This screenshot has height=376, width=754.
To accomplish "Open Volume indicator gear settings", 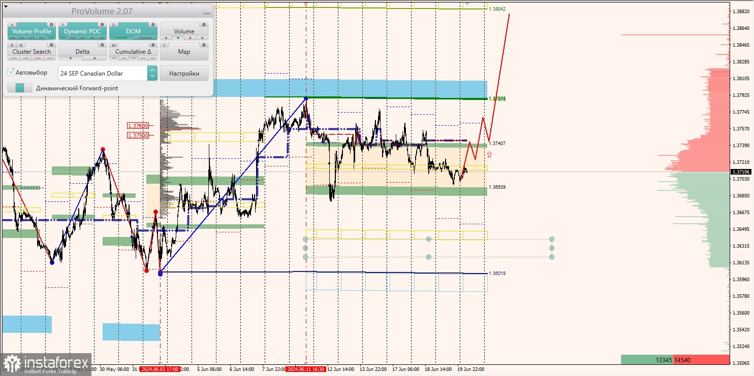I will pyautogui.click(x=204, y=24).
